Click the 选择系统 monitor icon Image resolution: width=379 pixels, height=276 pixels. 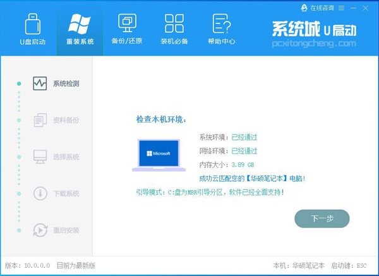(40, 157)
